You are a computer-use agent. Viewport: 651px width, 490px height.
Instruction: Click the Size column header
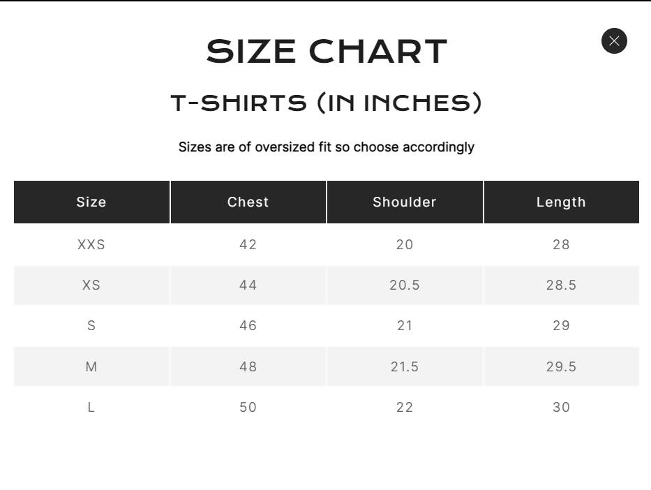(x=92, y=202)
